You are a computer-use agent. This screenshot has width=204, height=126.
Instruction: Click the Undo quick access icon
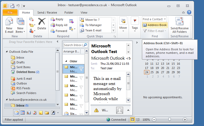coord(18,6)
